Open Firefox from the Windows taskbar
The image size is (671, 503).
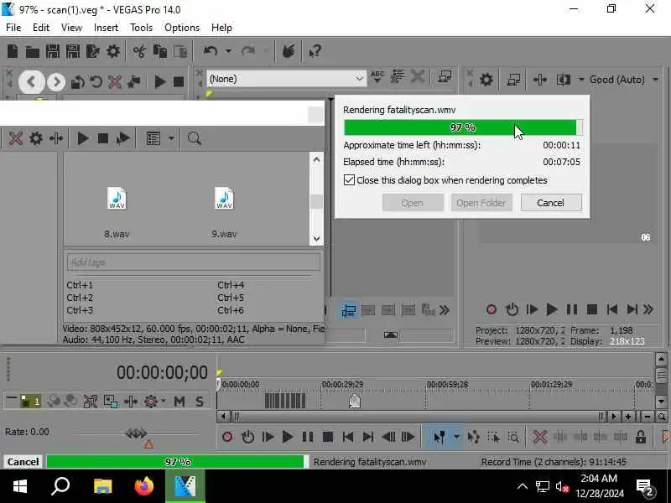[x=143, y=486]
